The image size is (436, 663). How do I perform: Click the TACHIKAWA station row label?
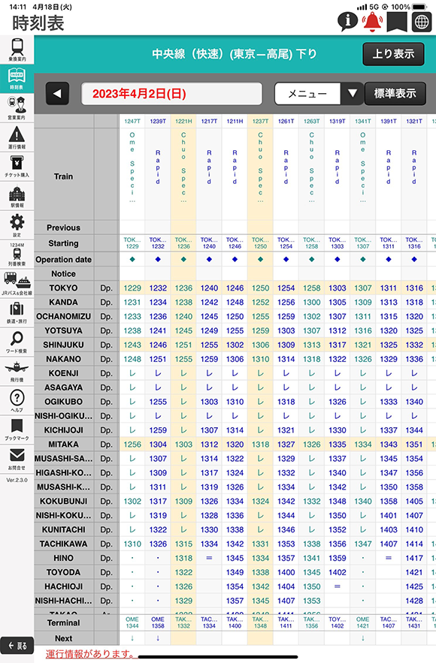tap(63, 544)
